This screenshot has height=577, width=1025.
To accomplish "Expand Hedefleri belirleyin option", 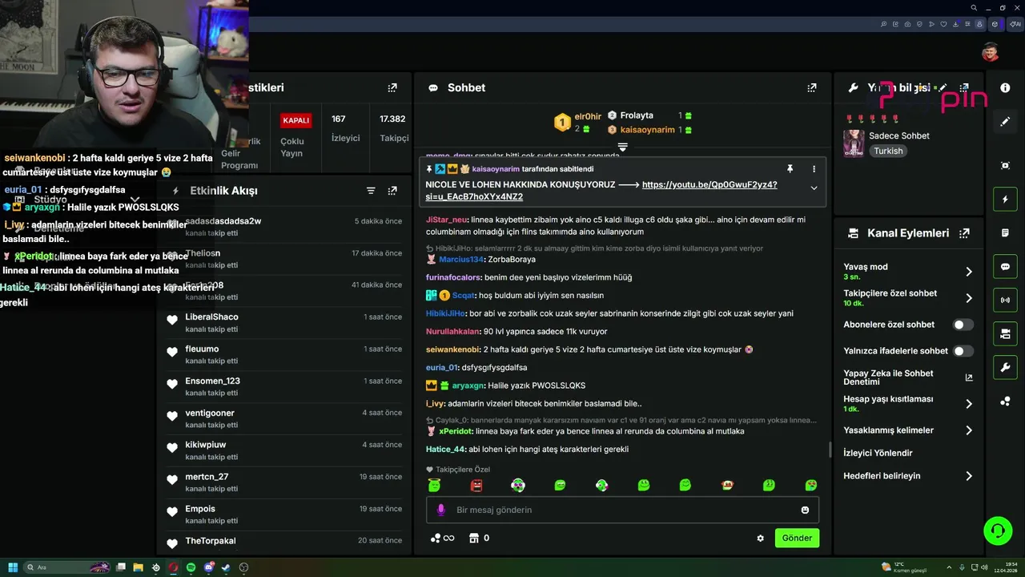I will click(x=968, y=476).
